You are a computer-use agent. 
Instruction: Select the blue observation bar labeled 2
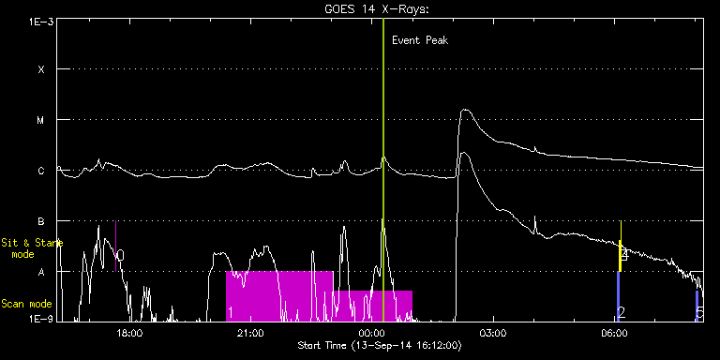pyautogui.click(x=618, y=296)
